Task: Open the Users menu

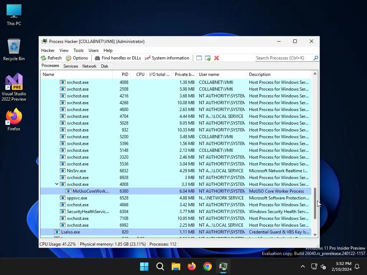Action: tap(94, 50)
